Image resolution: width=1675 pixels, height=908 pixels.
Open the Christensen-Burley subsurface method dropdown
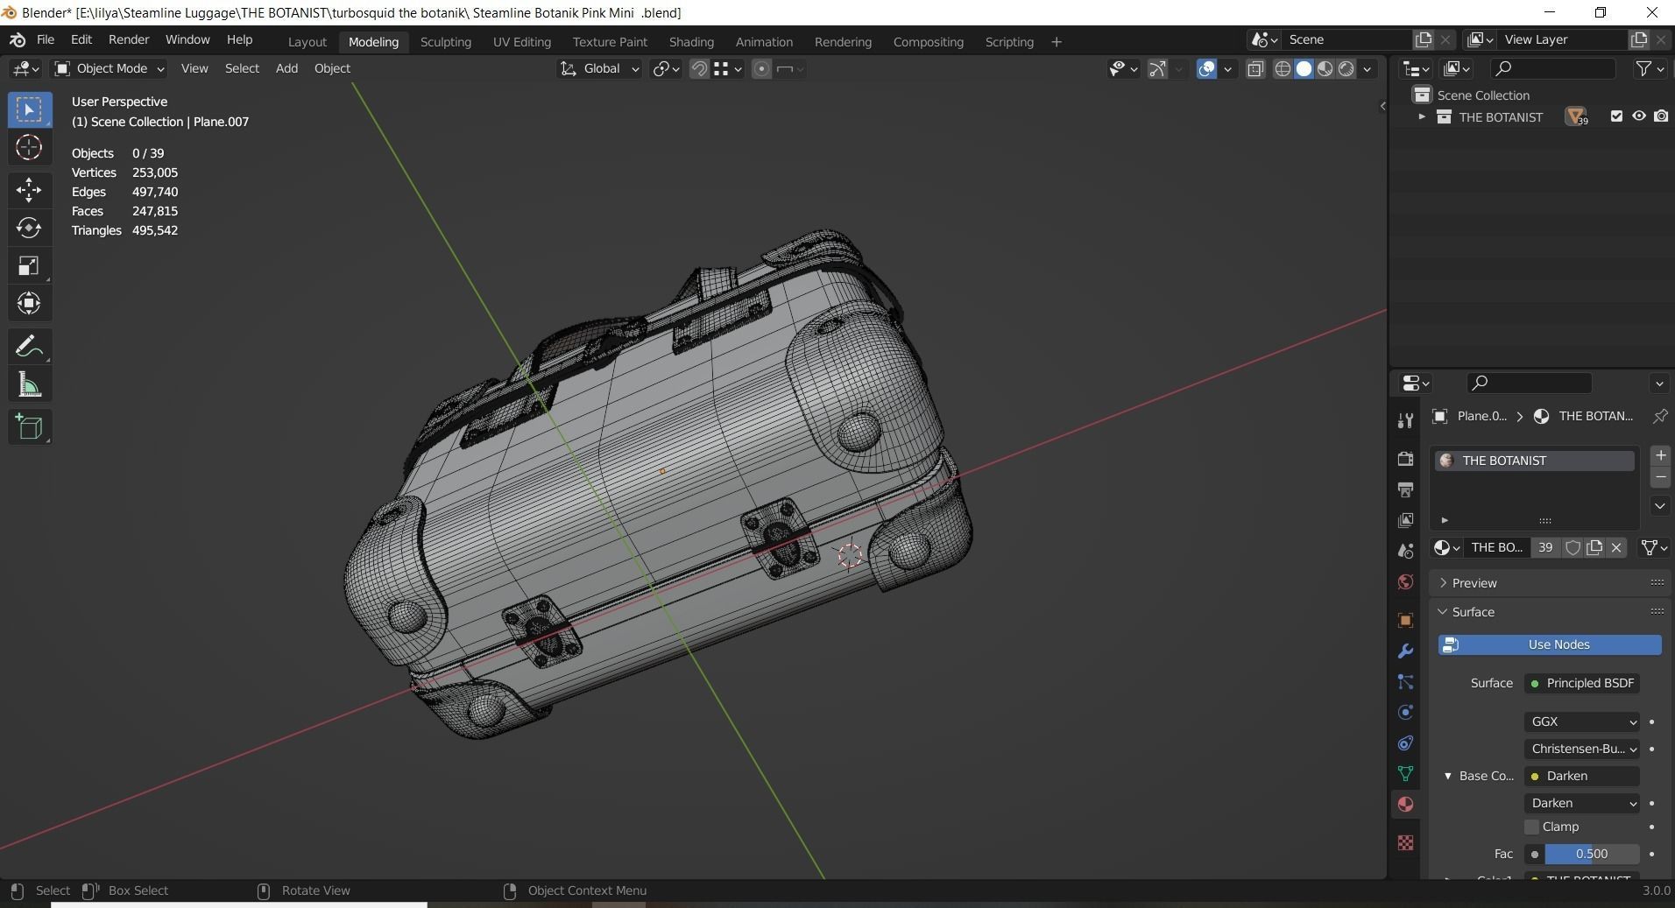[1582, 749]
